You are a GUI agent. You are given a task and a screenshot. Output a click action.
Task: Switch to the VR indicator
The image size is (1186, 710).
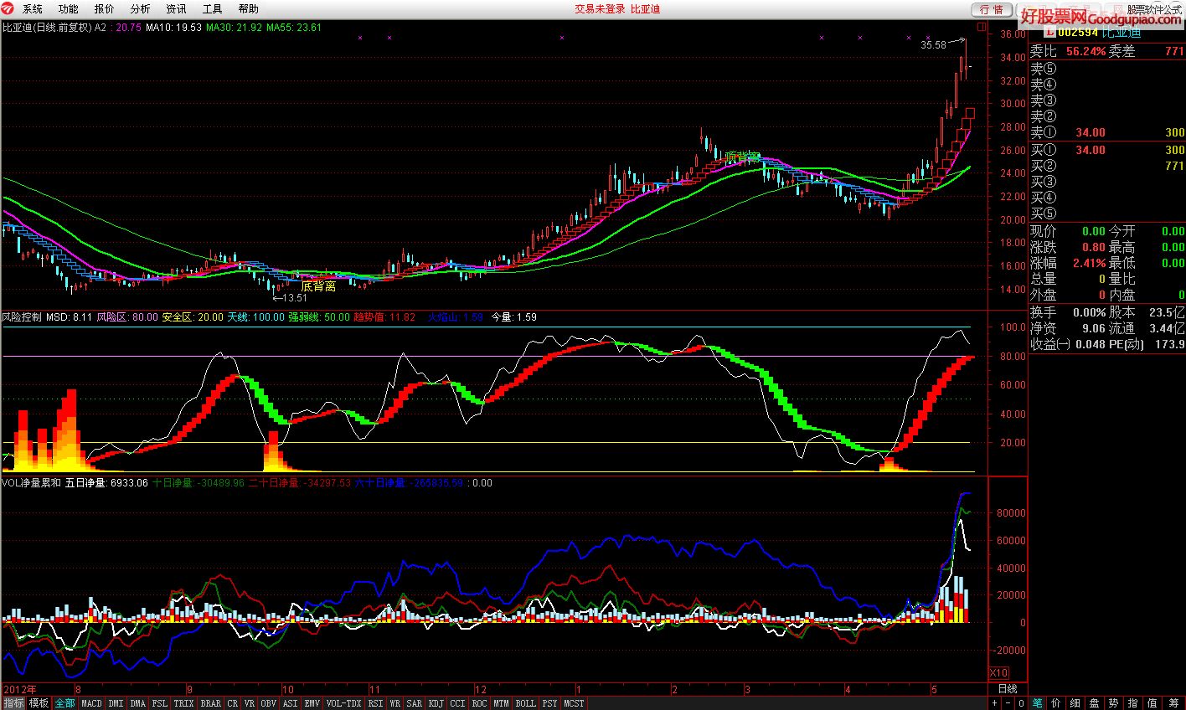tap(250, 702)
